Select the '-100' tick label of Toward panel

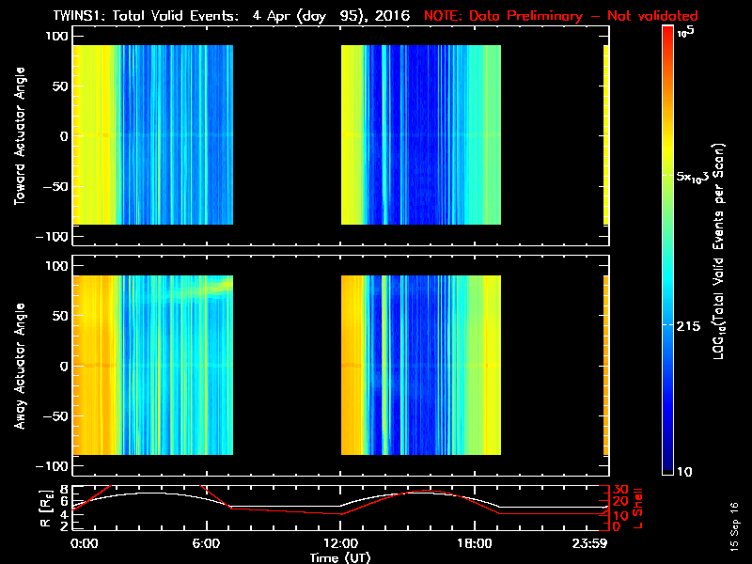(x=52, y=237)
